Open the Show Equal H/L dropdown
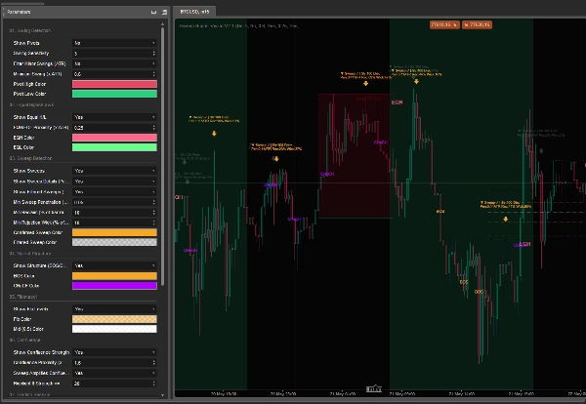586x404 pixels. tap(114, 117)
